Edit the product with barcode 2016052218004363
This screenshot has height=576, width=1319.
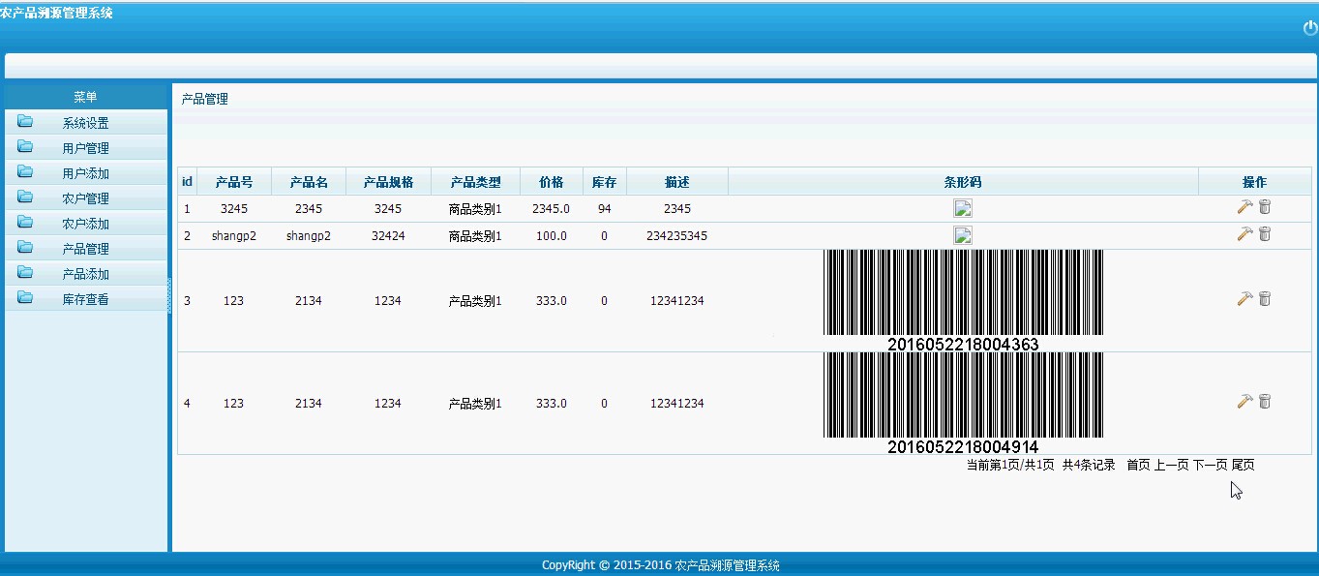coord(1244,299)
